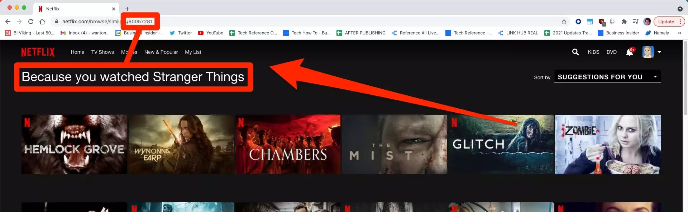
Task: Open Twitter bookmark
Action: click(x=181, y=33)
